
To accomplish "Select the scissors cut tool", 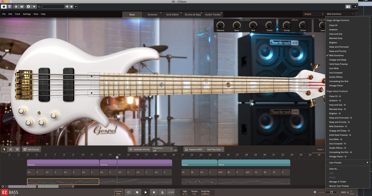I will tap(17, 149).
